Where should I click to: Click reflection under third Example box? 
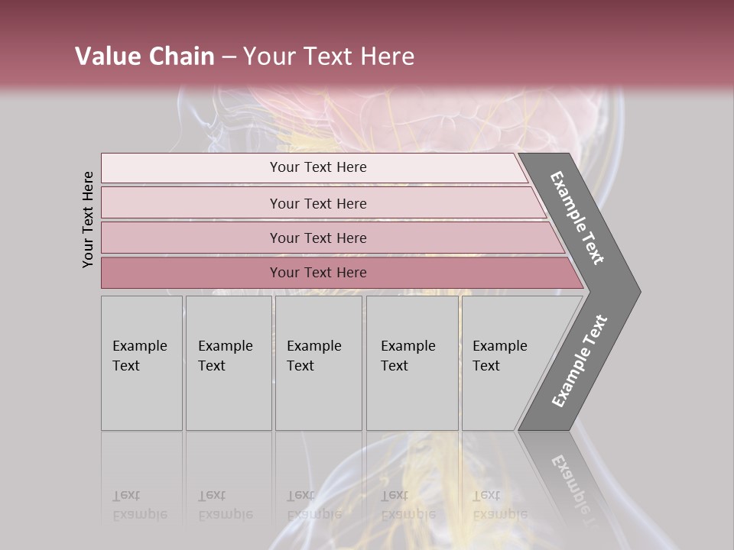point(318,489)
